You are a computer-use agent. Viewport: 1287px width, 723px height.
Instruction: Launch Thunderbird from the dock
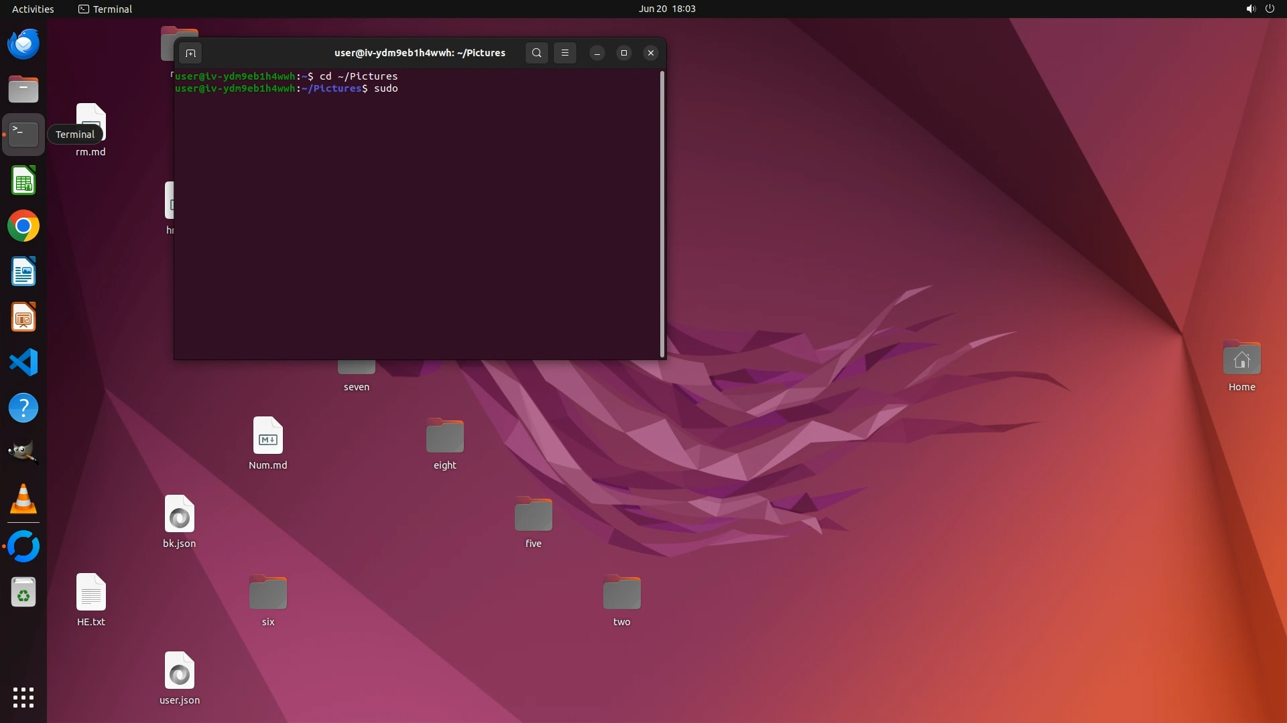click(x=23, y=44)
